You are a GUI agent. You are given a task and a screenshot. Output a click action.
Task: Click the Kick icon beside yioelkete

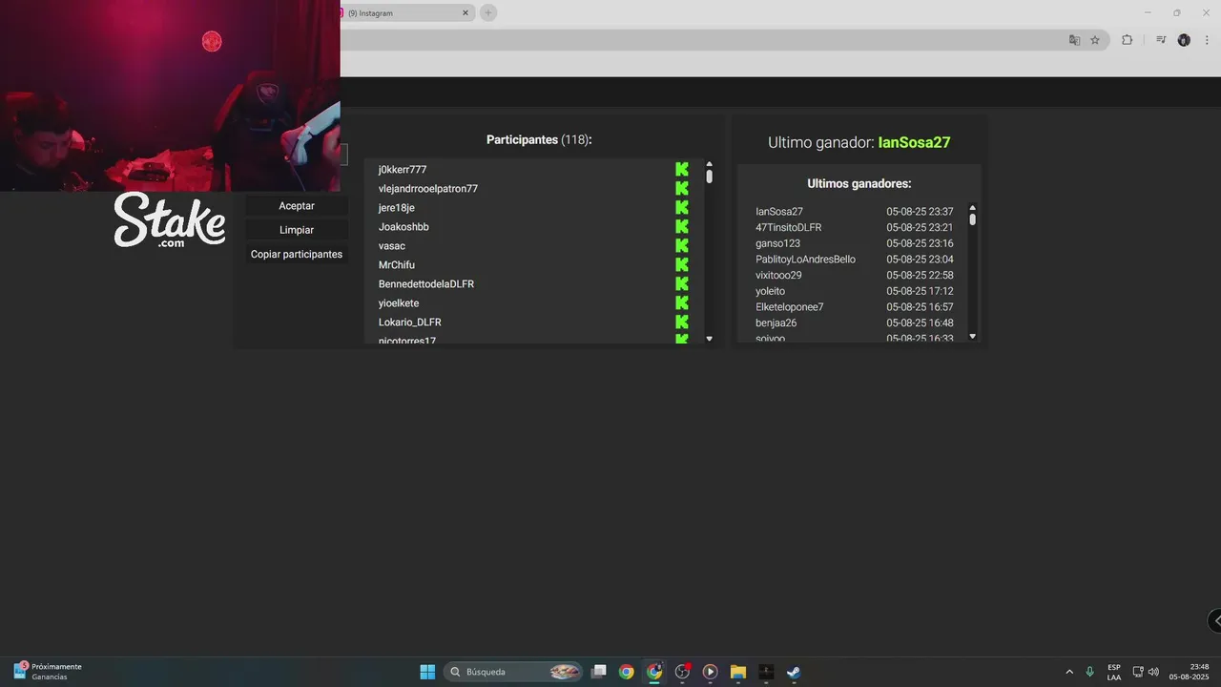pyautogui.click(x=682, y=302)
